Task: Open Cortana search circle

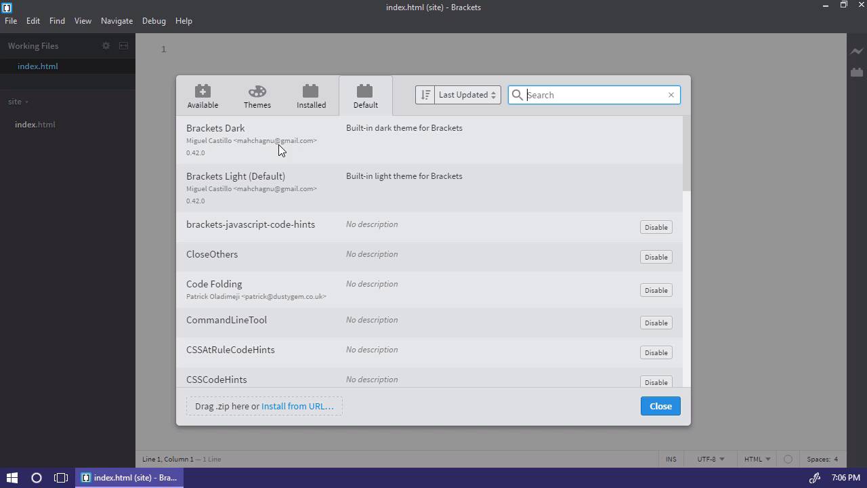Action: (37, 478)
